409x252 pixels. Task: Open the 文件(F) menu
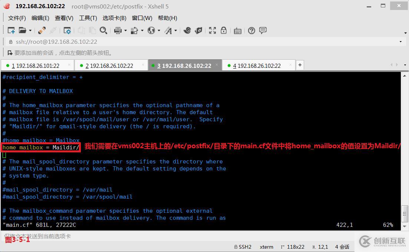pyautogui.click(x=17, y=18)
